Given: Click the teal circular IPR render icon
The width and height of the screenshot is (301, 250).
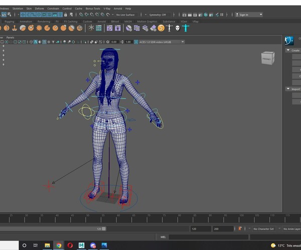Looking at the screenshot, I should click(206, 14).
